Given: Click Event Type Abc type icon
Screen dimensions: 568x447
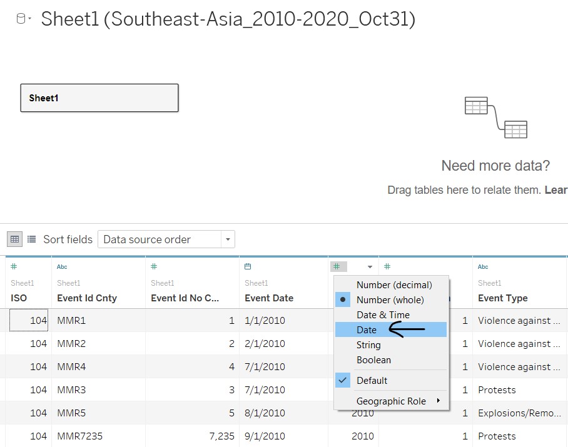Looking at the screenshot, I should click(483, 267).
